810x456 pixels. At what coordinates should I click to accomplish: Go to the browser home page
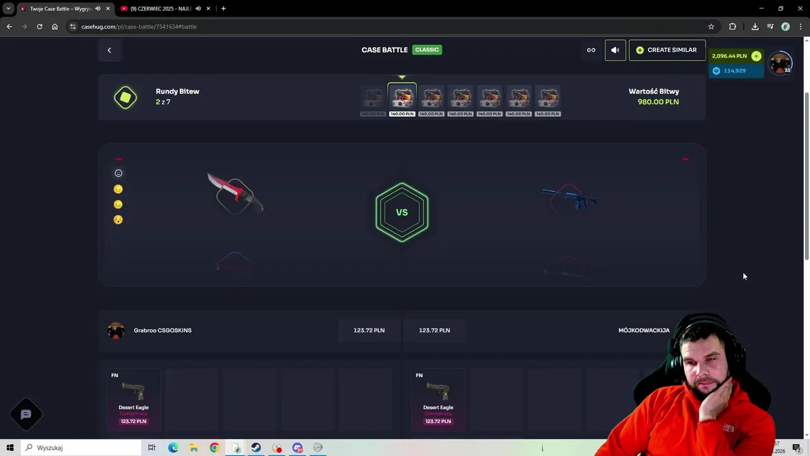[x=54, y=27]
